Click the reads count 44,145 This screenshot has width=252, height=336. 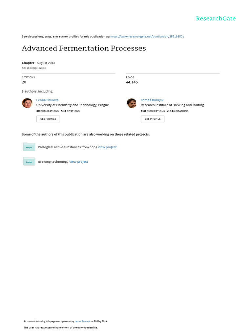pos(132,82)
